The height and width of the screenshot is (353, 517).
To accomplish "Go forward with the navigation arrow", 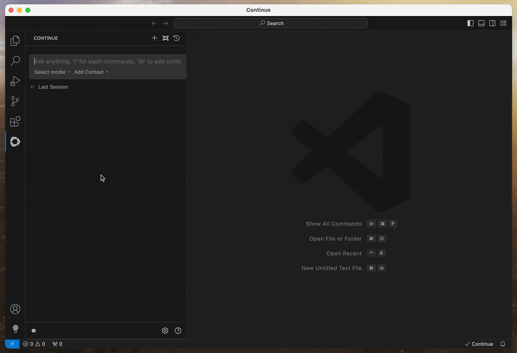I will 165,23.
